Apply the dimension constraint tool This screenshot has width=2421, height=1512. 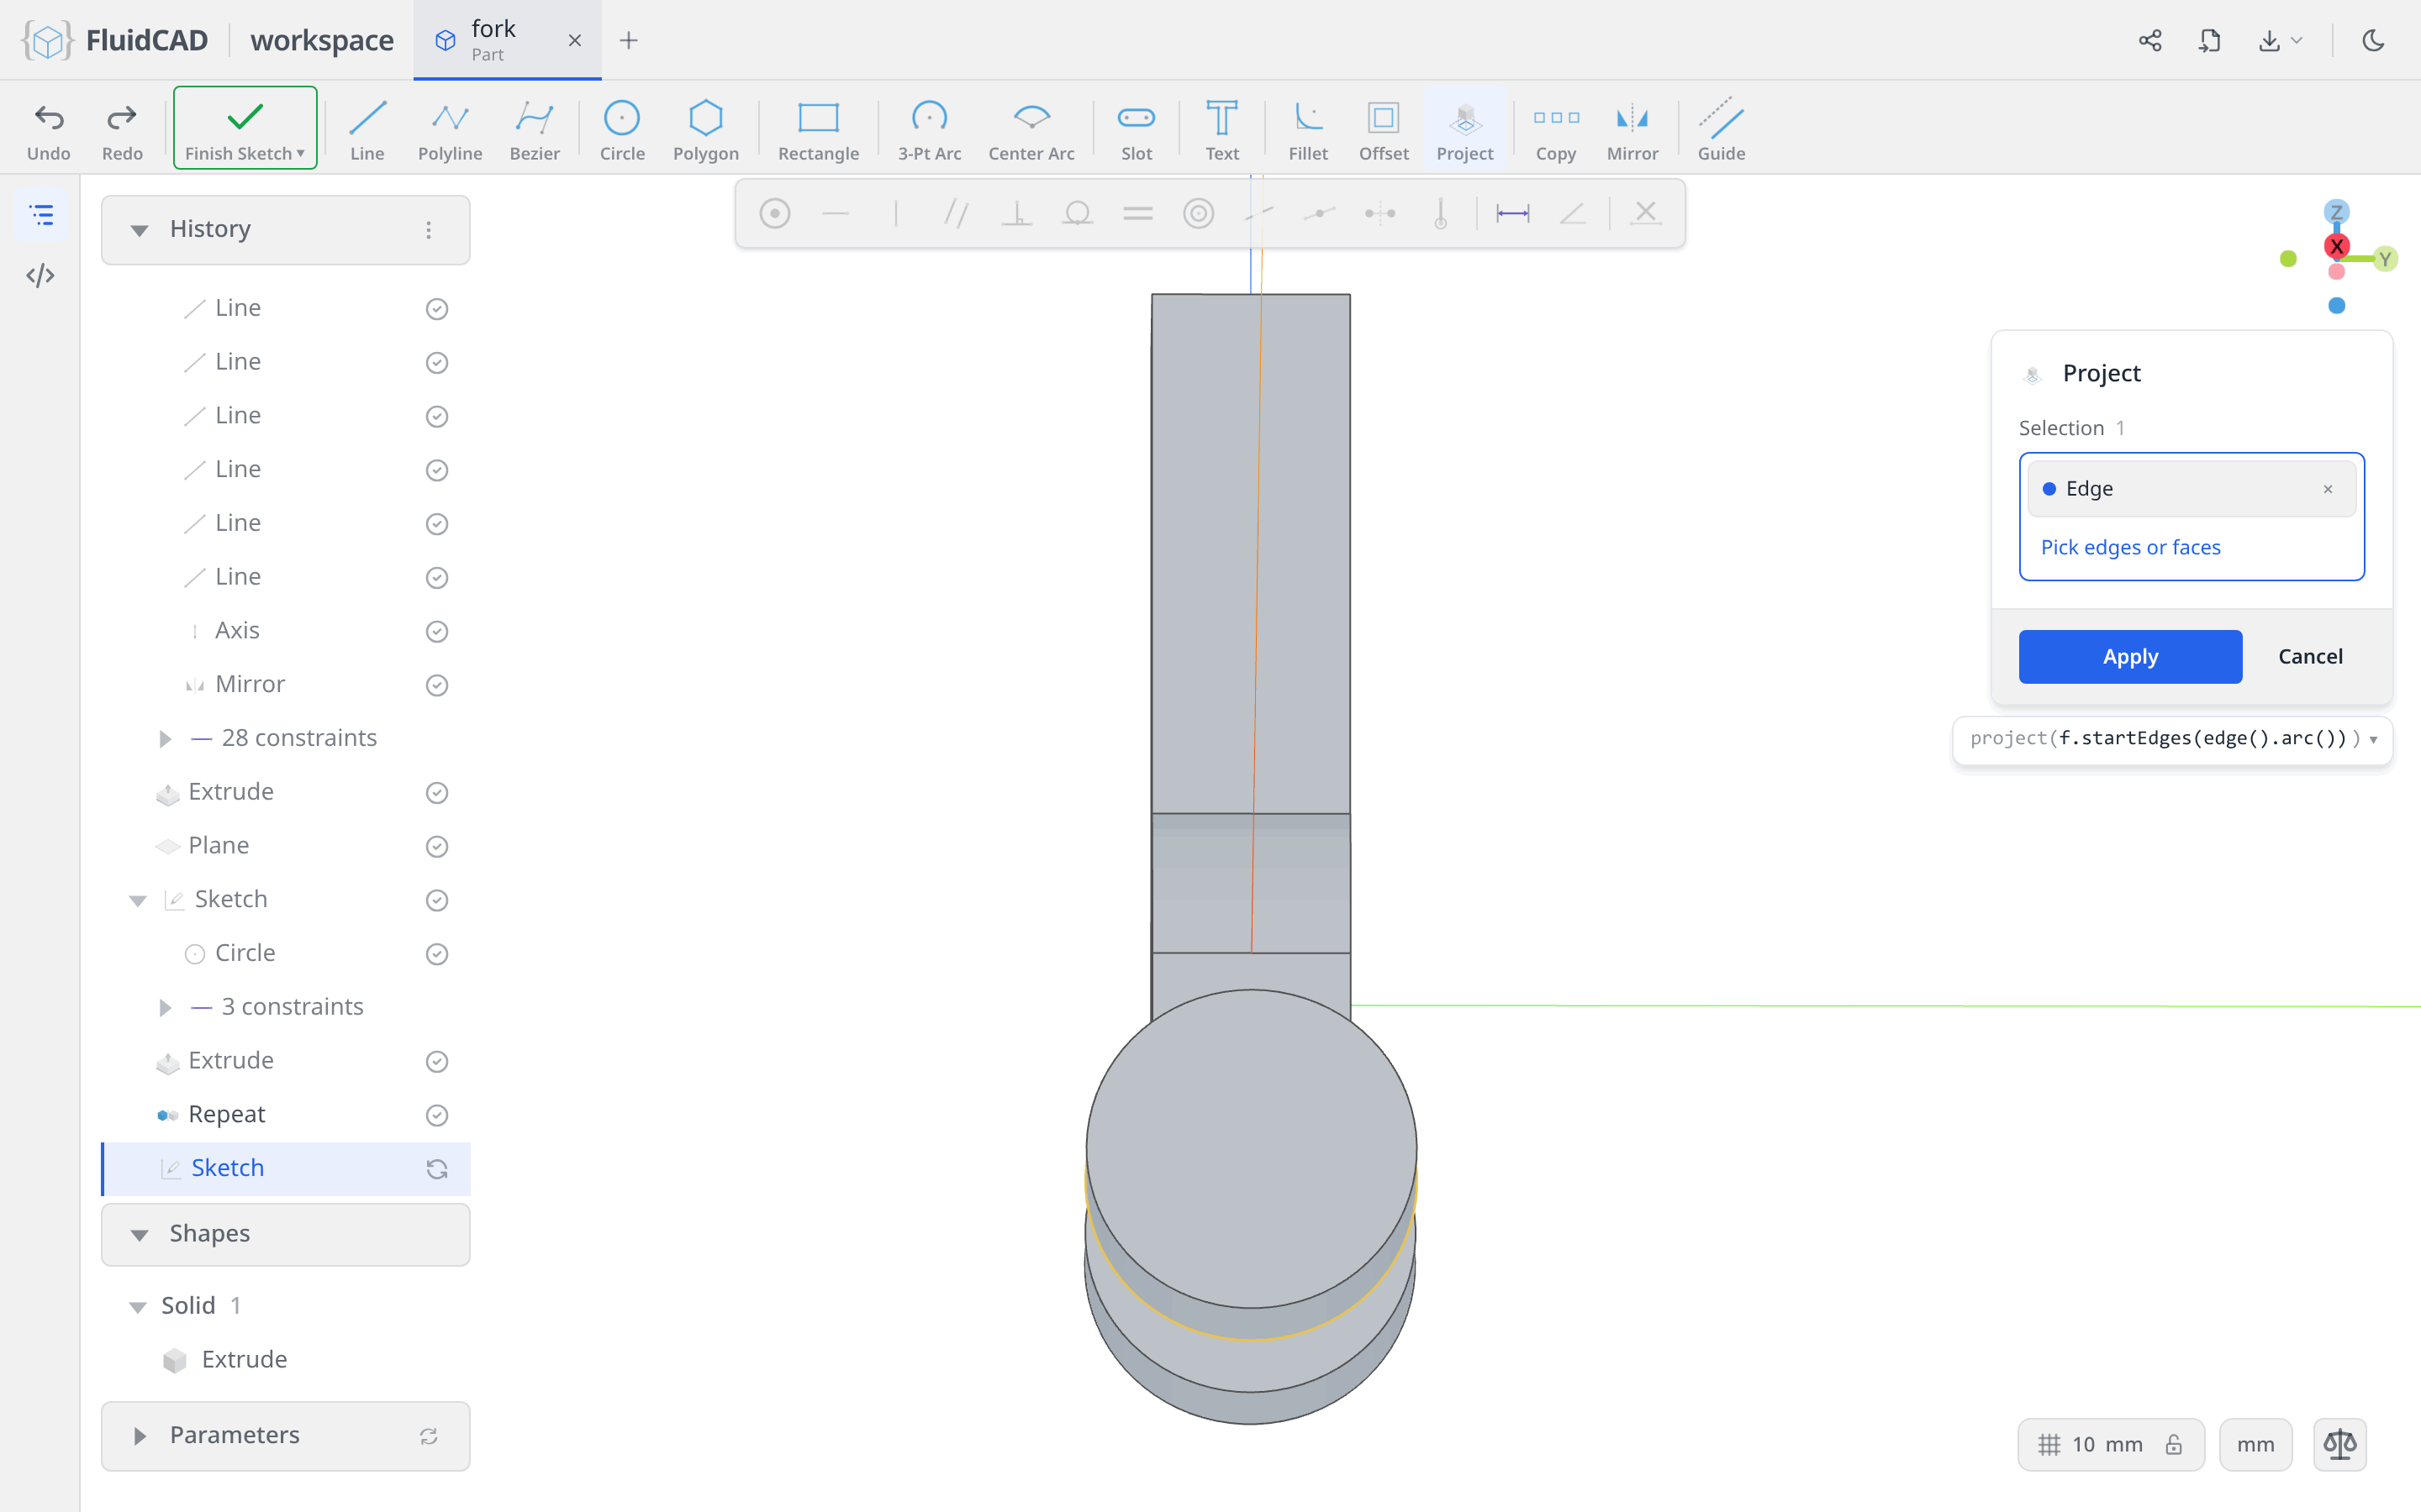[x=1511, y=213]
